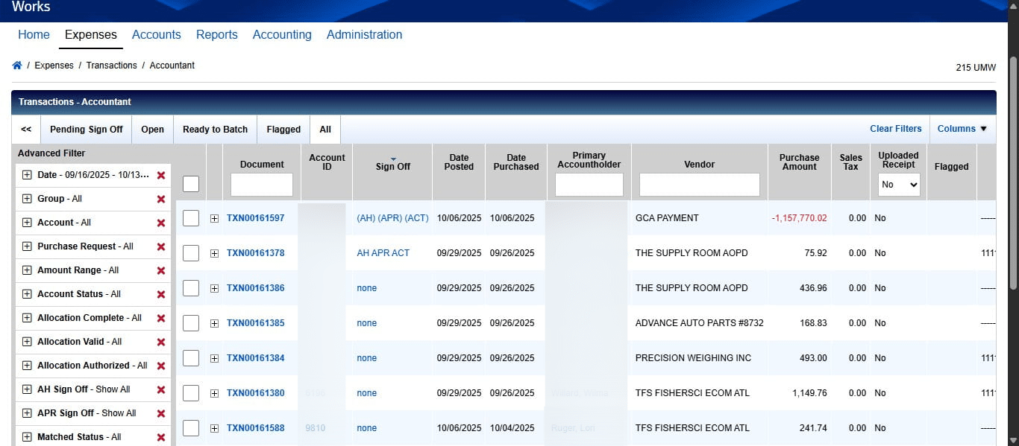Expand row details for TXN00161378
The height and width of the screenshot is (446, 1019).
pyautogui.click(x=214, y=253)
